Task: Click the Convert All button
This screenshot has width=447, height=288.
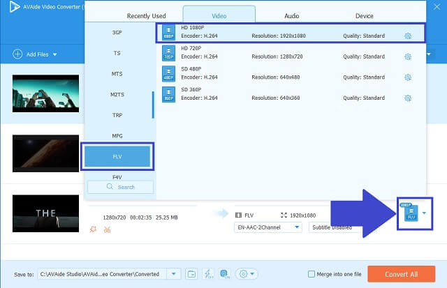Action: 402,274
